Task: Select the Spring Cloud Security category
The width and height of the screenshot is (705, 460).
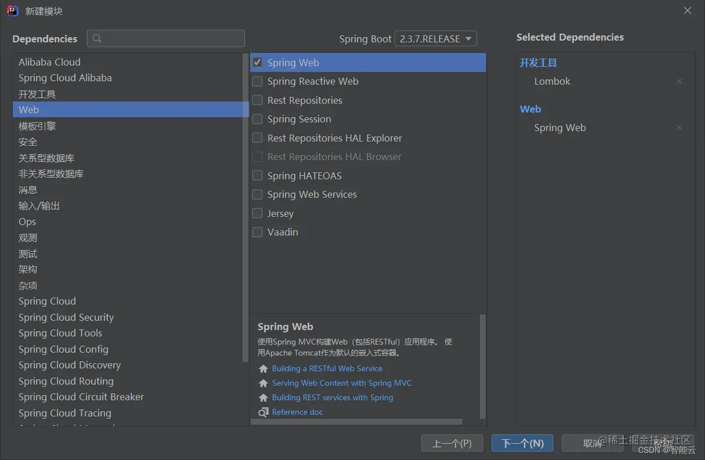Action: click(128, 317)
